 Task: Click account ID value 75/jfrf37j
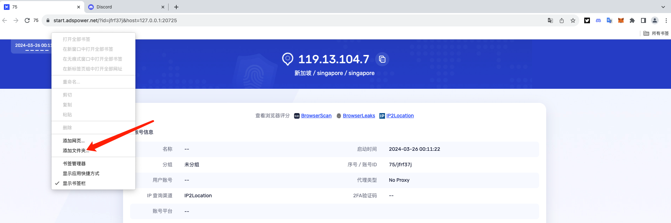[x=400, y=165]
